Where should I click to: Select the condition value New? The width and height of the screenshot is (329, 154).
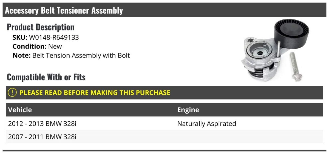55,46
